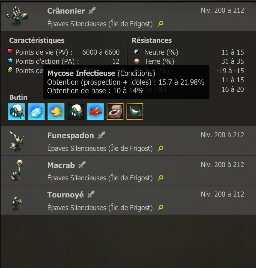256x268 pixels.
Task: Collapse the Crânonier monster entry header
Action: tap(128, 17)
